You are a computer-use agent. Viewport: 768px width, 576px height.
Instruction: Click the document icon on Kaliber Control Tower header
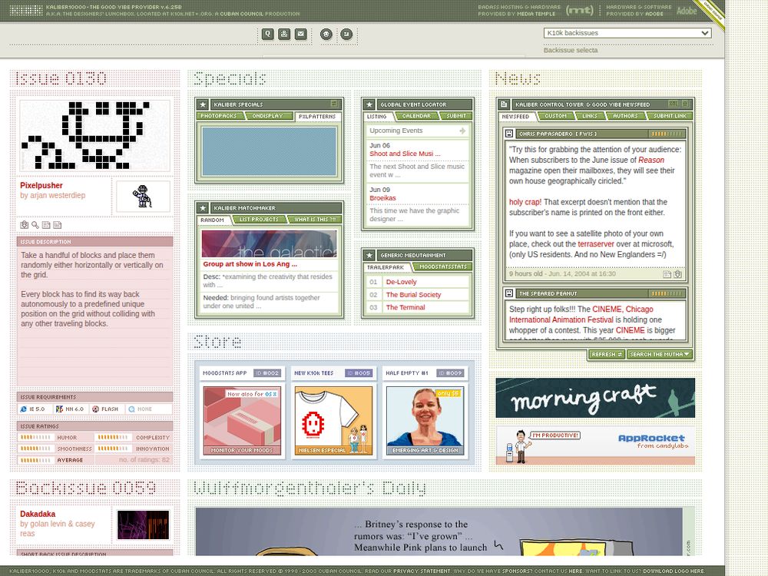point(504,104)
